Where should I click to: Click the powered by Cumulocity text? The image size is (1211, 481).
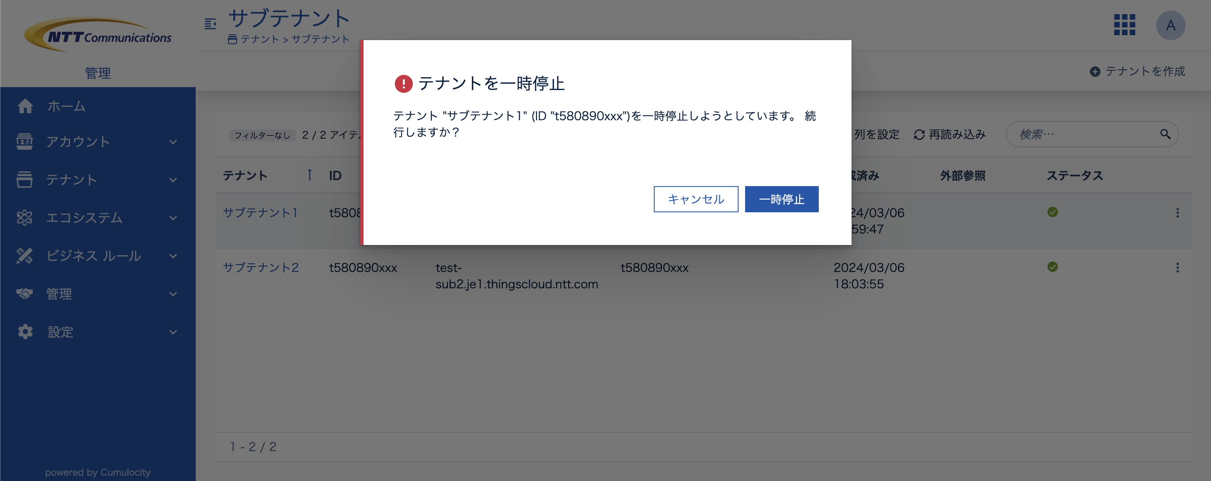tap(98, 472)
